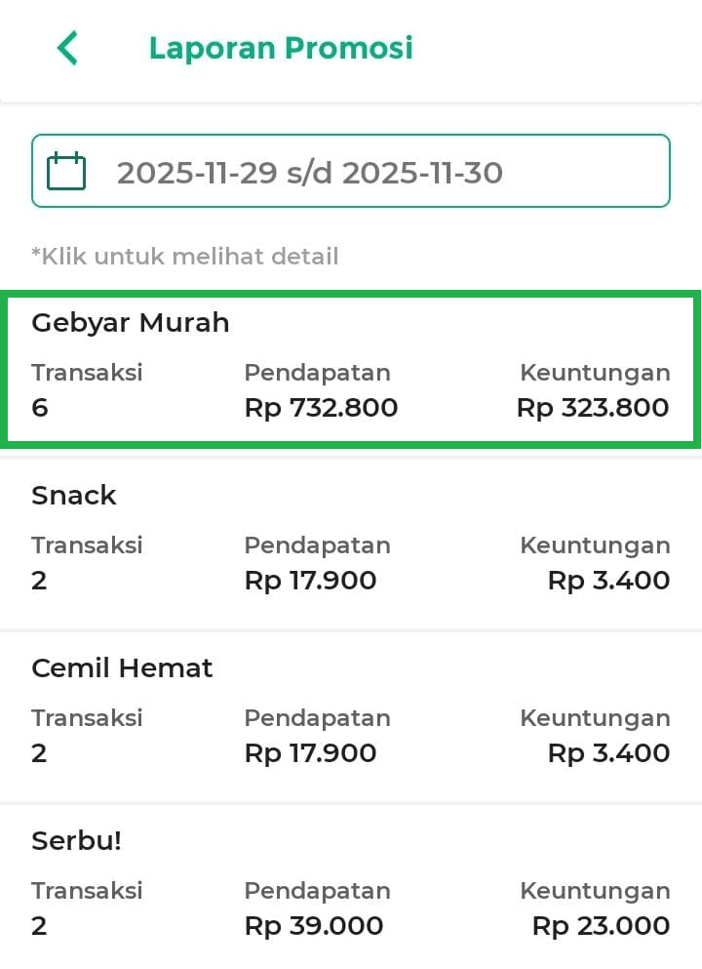Click Gebyar Murah profit Rp 323.800
This screenshot has height=969, width=702.
[593, 408]
